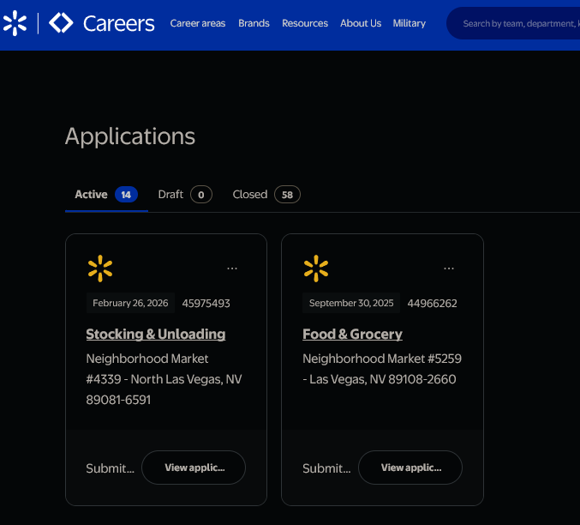Viewport: 580px width, 525px height.
Task: View application for Food & Grocery
Action: coord(410,468)
